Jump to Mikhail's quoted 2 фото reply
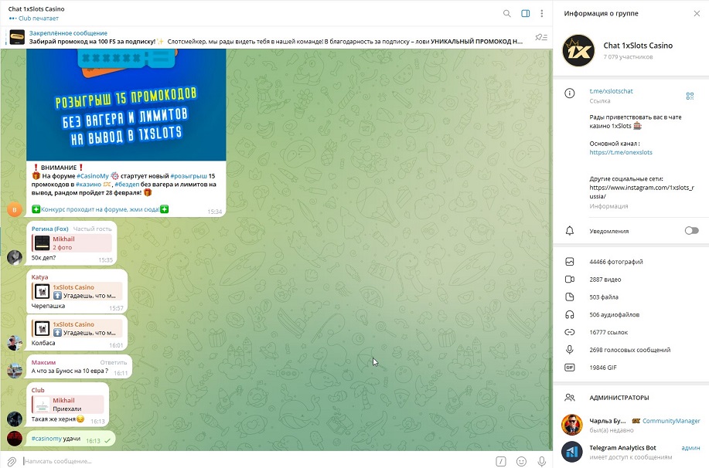 (x=71, y=243)
